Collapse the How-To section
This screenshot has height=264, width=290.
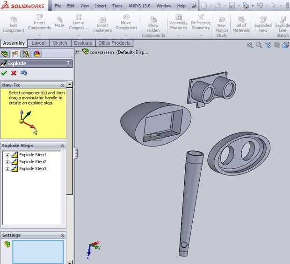pos(62,85)
